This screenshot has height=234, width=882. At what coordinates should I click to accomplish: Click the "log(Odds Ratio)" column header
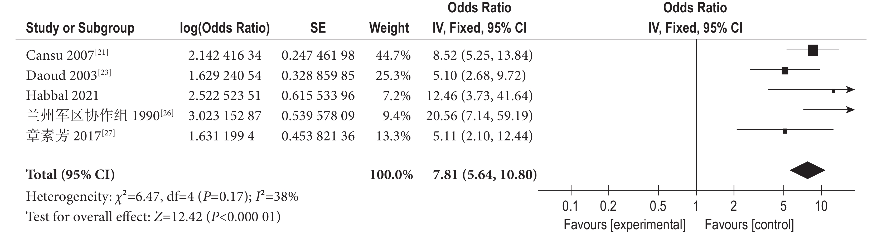tap(225, 28)
